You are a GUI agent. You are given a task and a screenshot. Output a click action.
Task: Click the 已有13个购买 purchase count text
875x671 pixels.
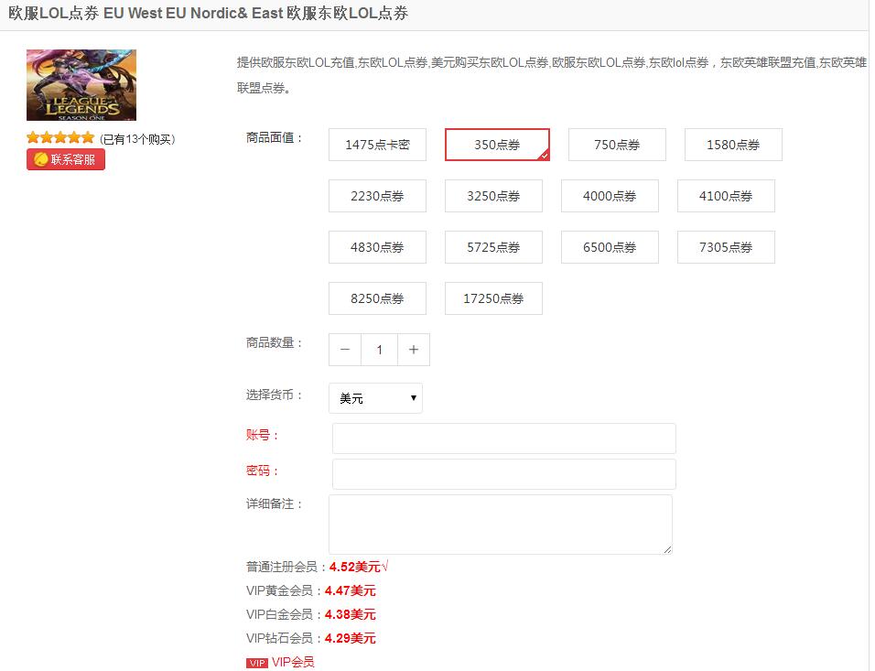click(x=137, y=139)
